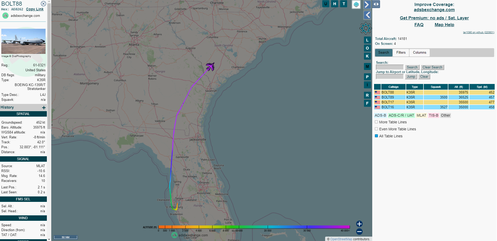Zoom out the map with minus button
Viewport: 497px width, 241px height.
(x=359, y=232)
